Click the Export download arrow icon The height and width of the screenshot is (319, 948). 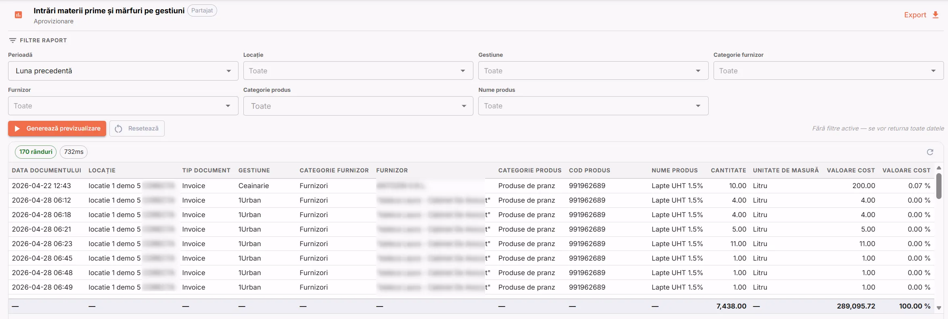pos(935,15)
